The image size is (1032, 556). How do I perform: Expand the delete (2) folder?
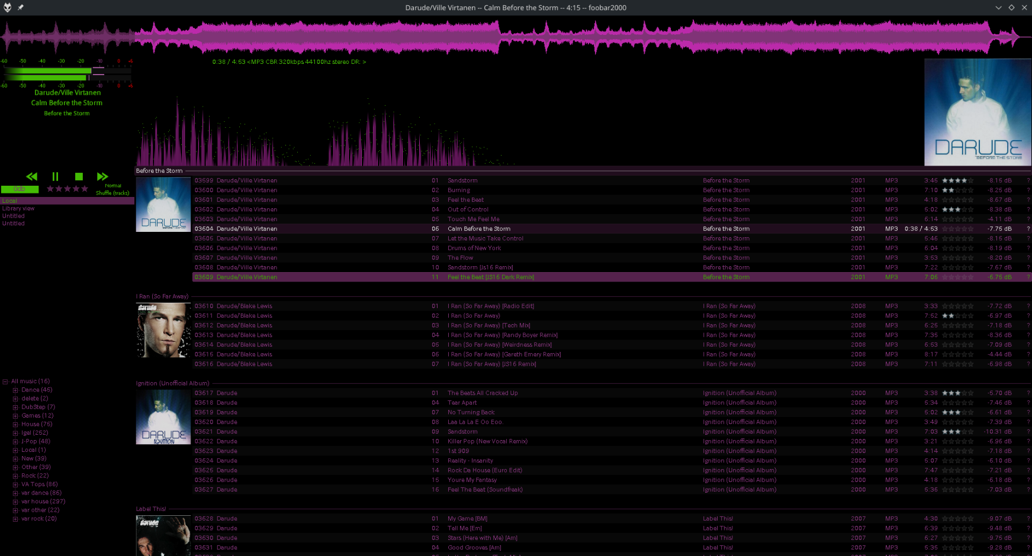click(x=15, y=399)
